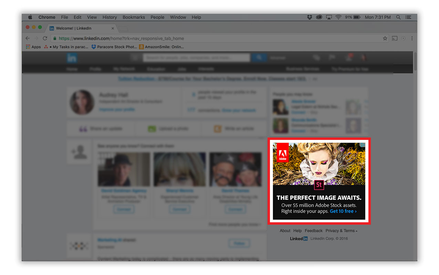Viewport: 439px width, 275px height.
Task: Expand the Privacy & Terms dropdown
Action: pos(342,231)
